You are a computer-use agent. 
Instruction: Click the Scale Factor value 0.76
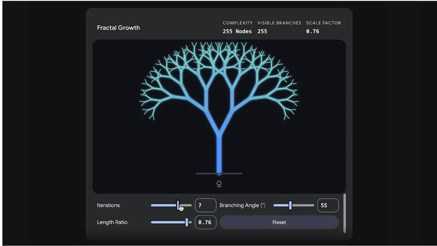coord(313,31)
